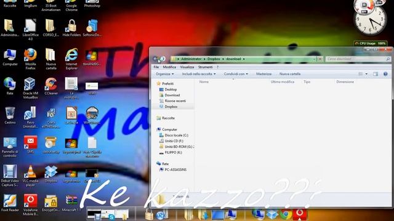Open the LibreOffice 4.0 desktop shortcut
This screenshot has height=221, width=394.
30,29
